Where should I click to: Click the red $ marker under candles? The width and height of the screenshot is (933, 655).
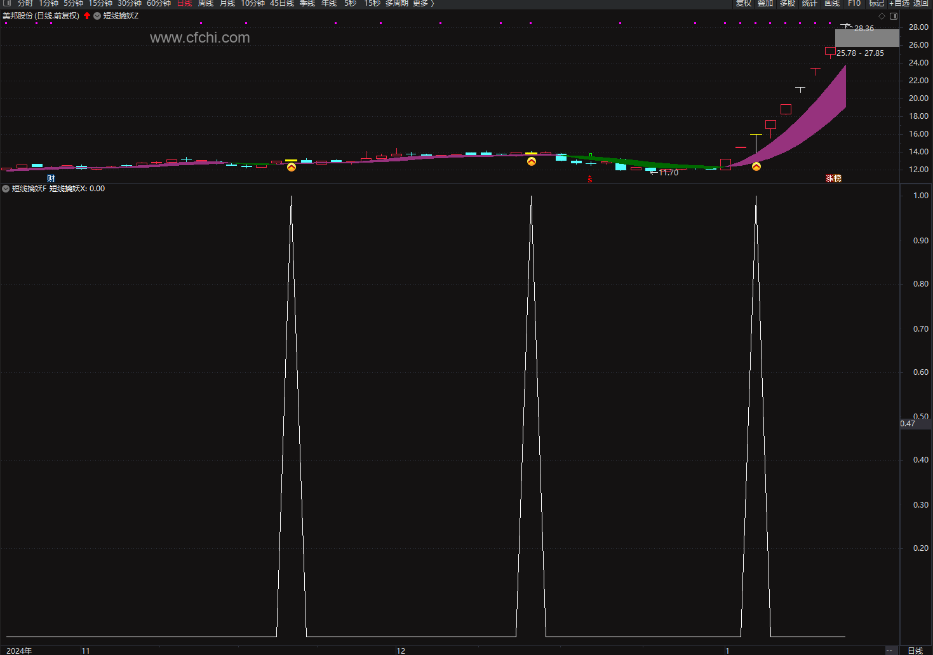(590, 180)
